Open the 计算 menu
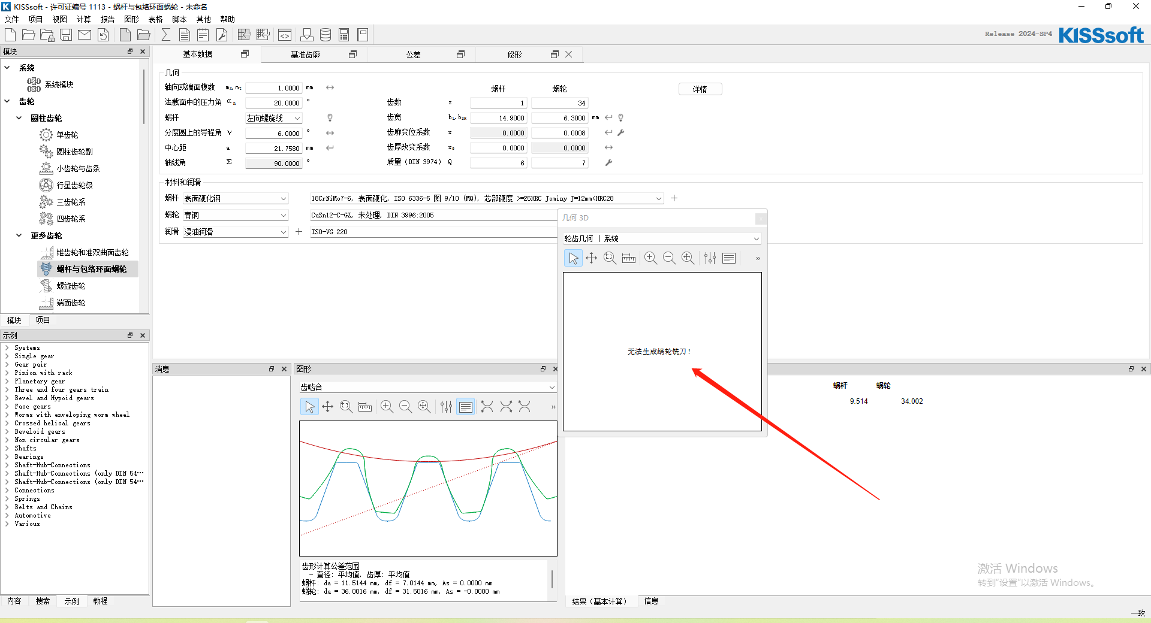 tap(83, 19)
